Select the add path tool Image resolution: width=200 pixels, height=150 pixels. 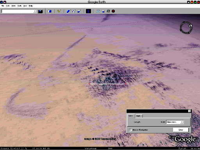tap(74, 11)
